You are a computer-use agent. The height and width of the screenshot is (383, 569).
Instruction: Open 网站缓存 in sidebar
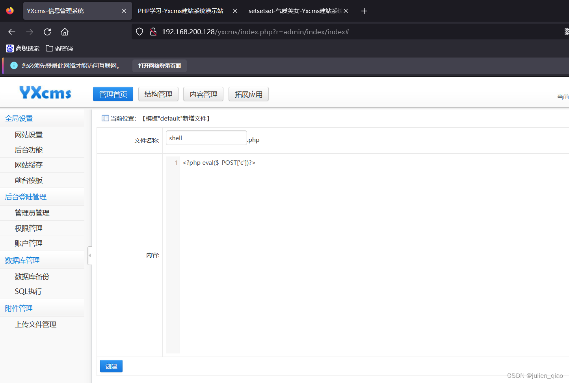pos(42,165)
